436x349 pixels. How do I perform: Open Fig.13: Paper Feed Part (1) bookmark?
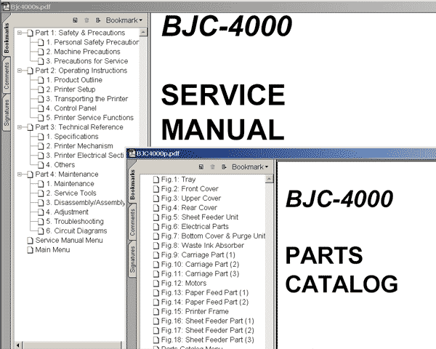(x=205, y=293)
